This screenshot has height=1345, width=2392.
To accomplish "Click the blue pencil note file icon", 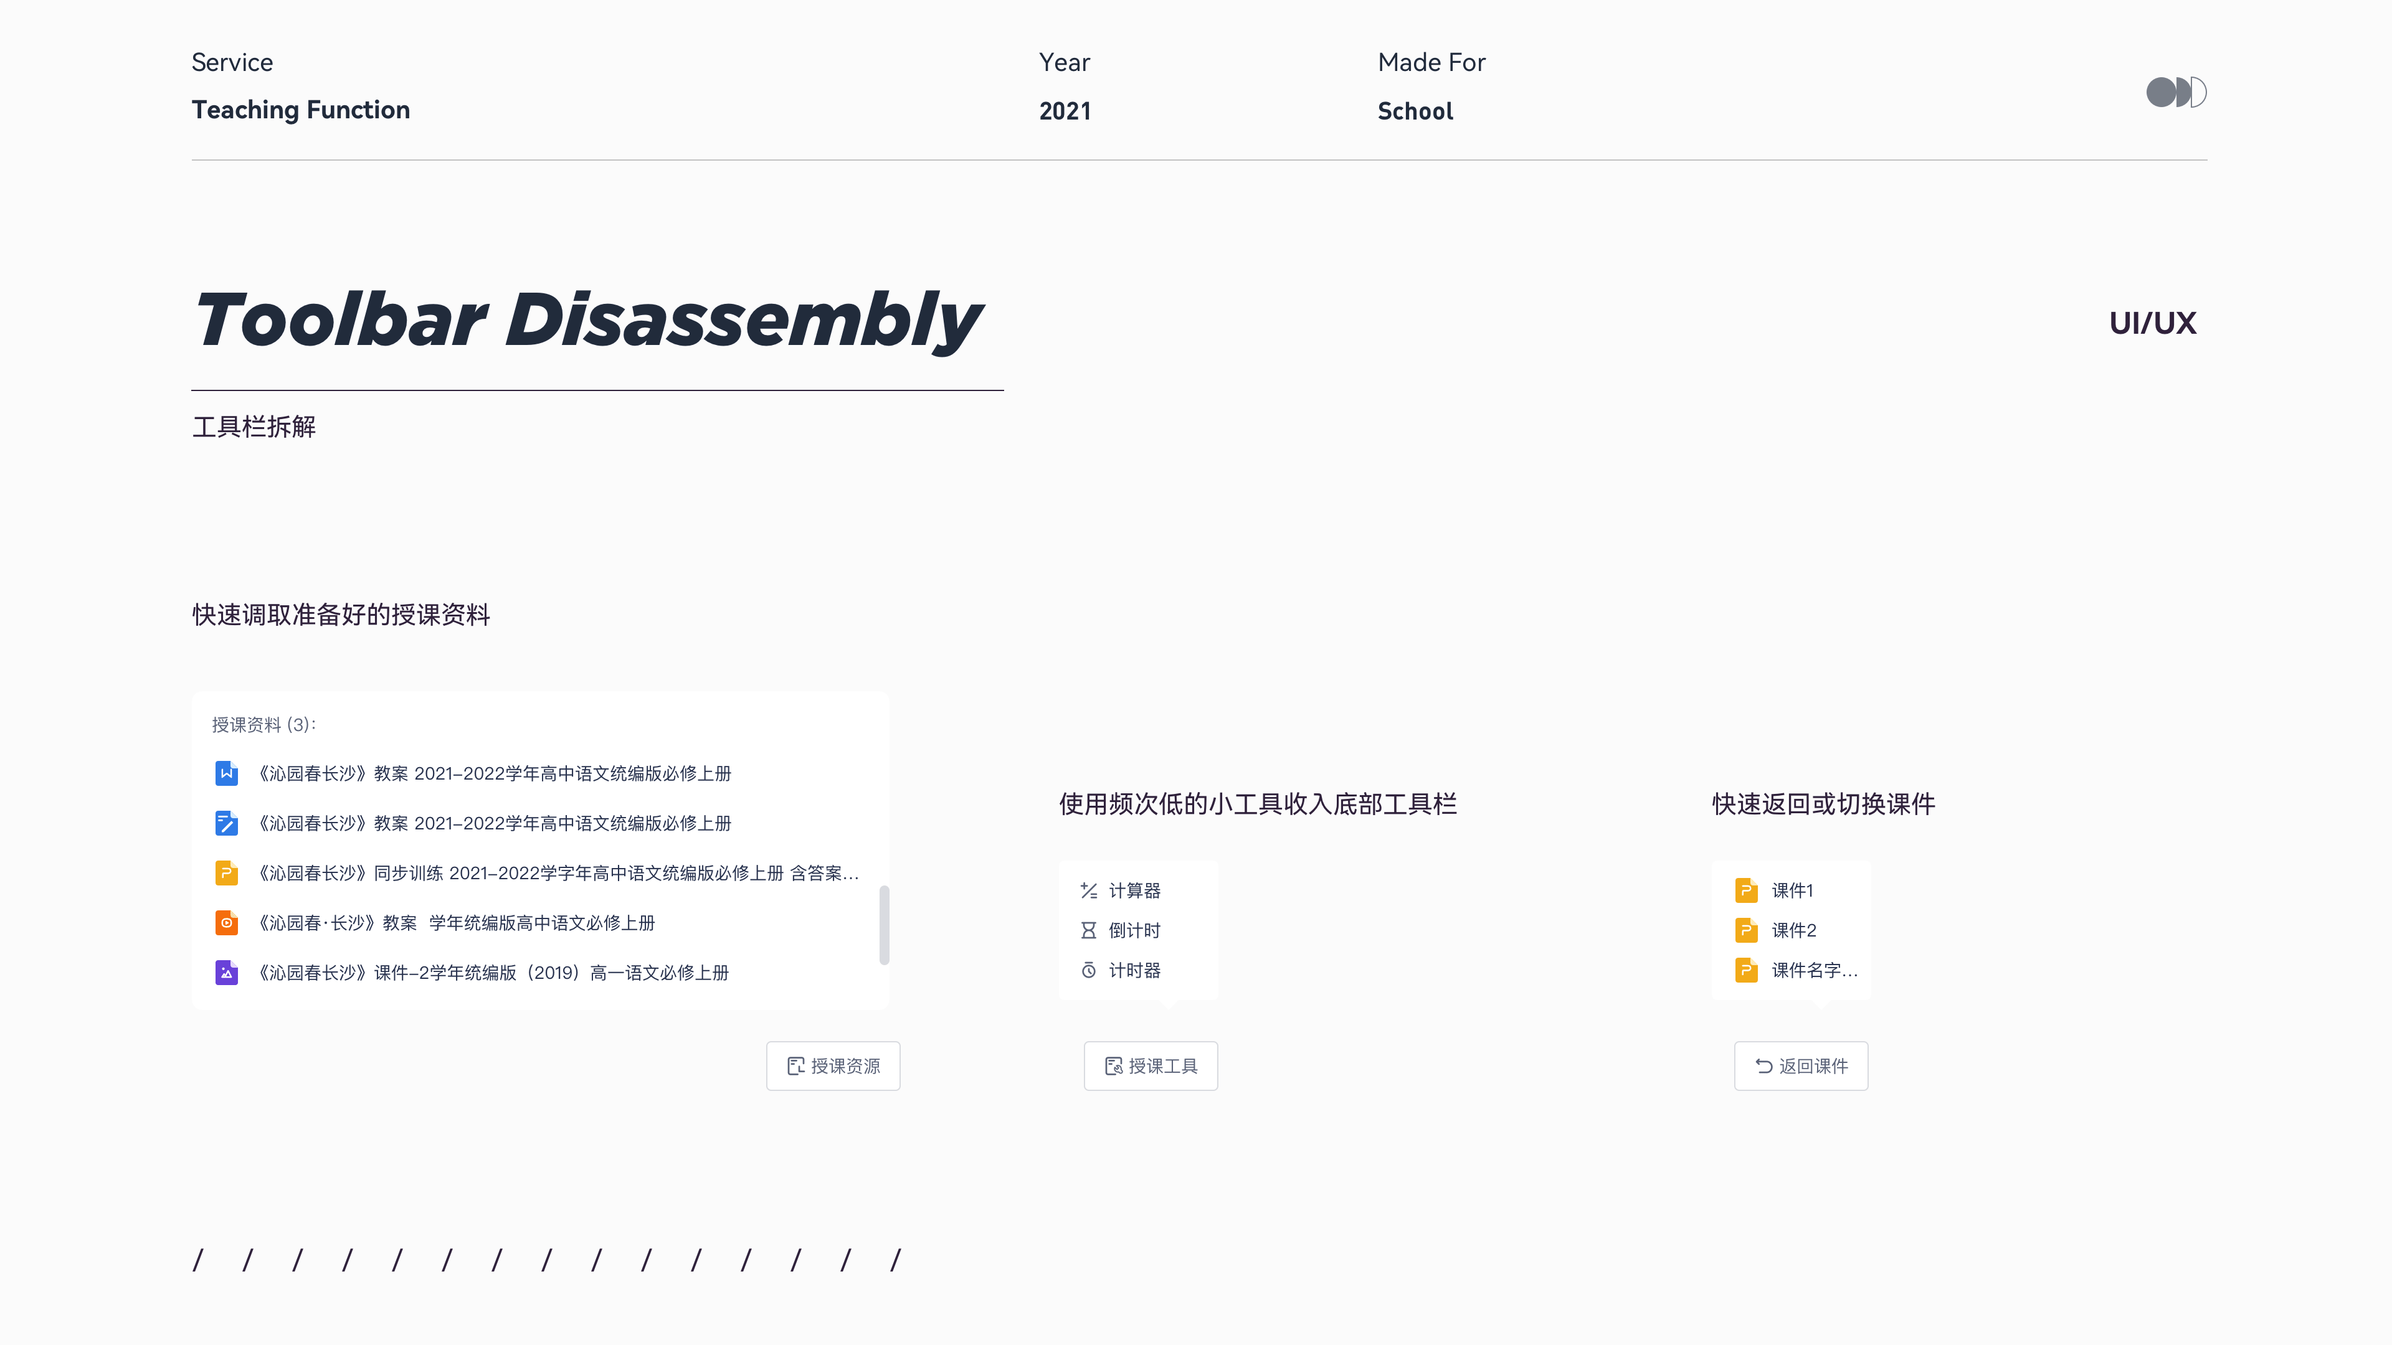I will coord(227,823).
